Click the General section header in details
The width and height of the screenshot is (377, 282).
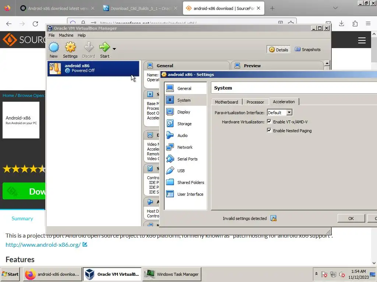click(x=186, y=65)
